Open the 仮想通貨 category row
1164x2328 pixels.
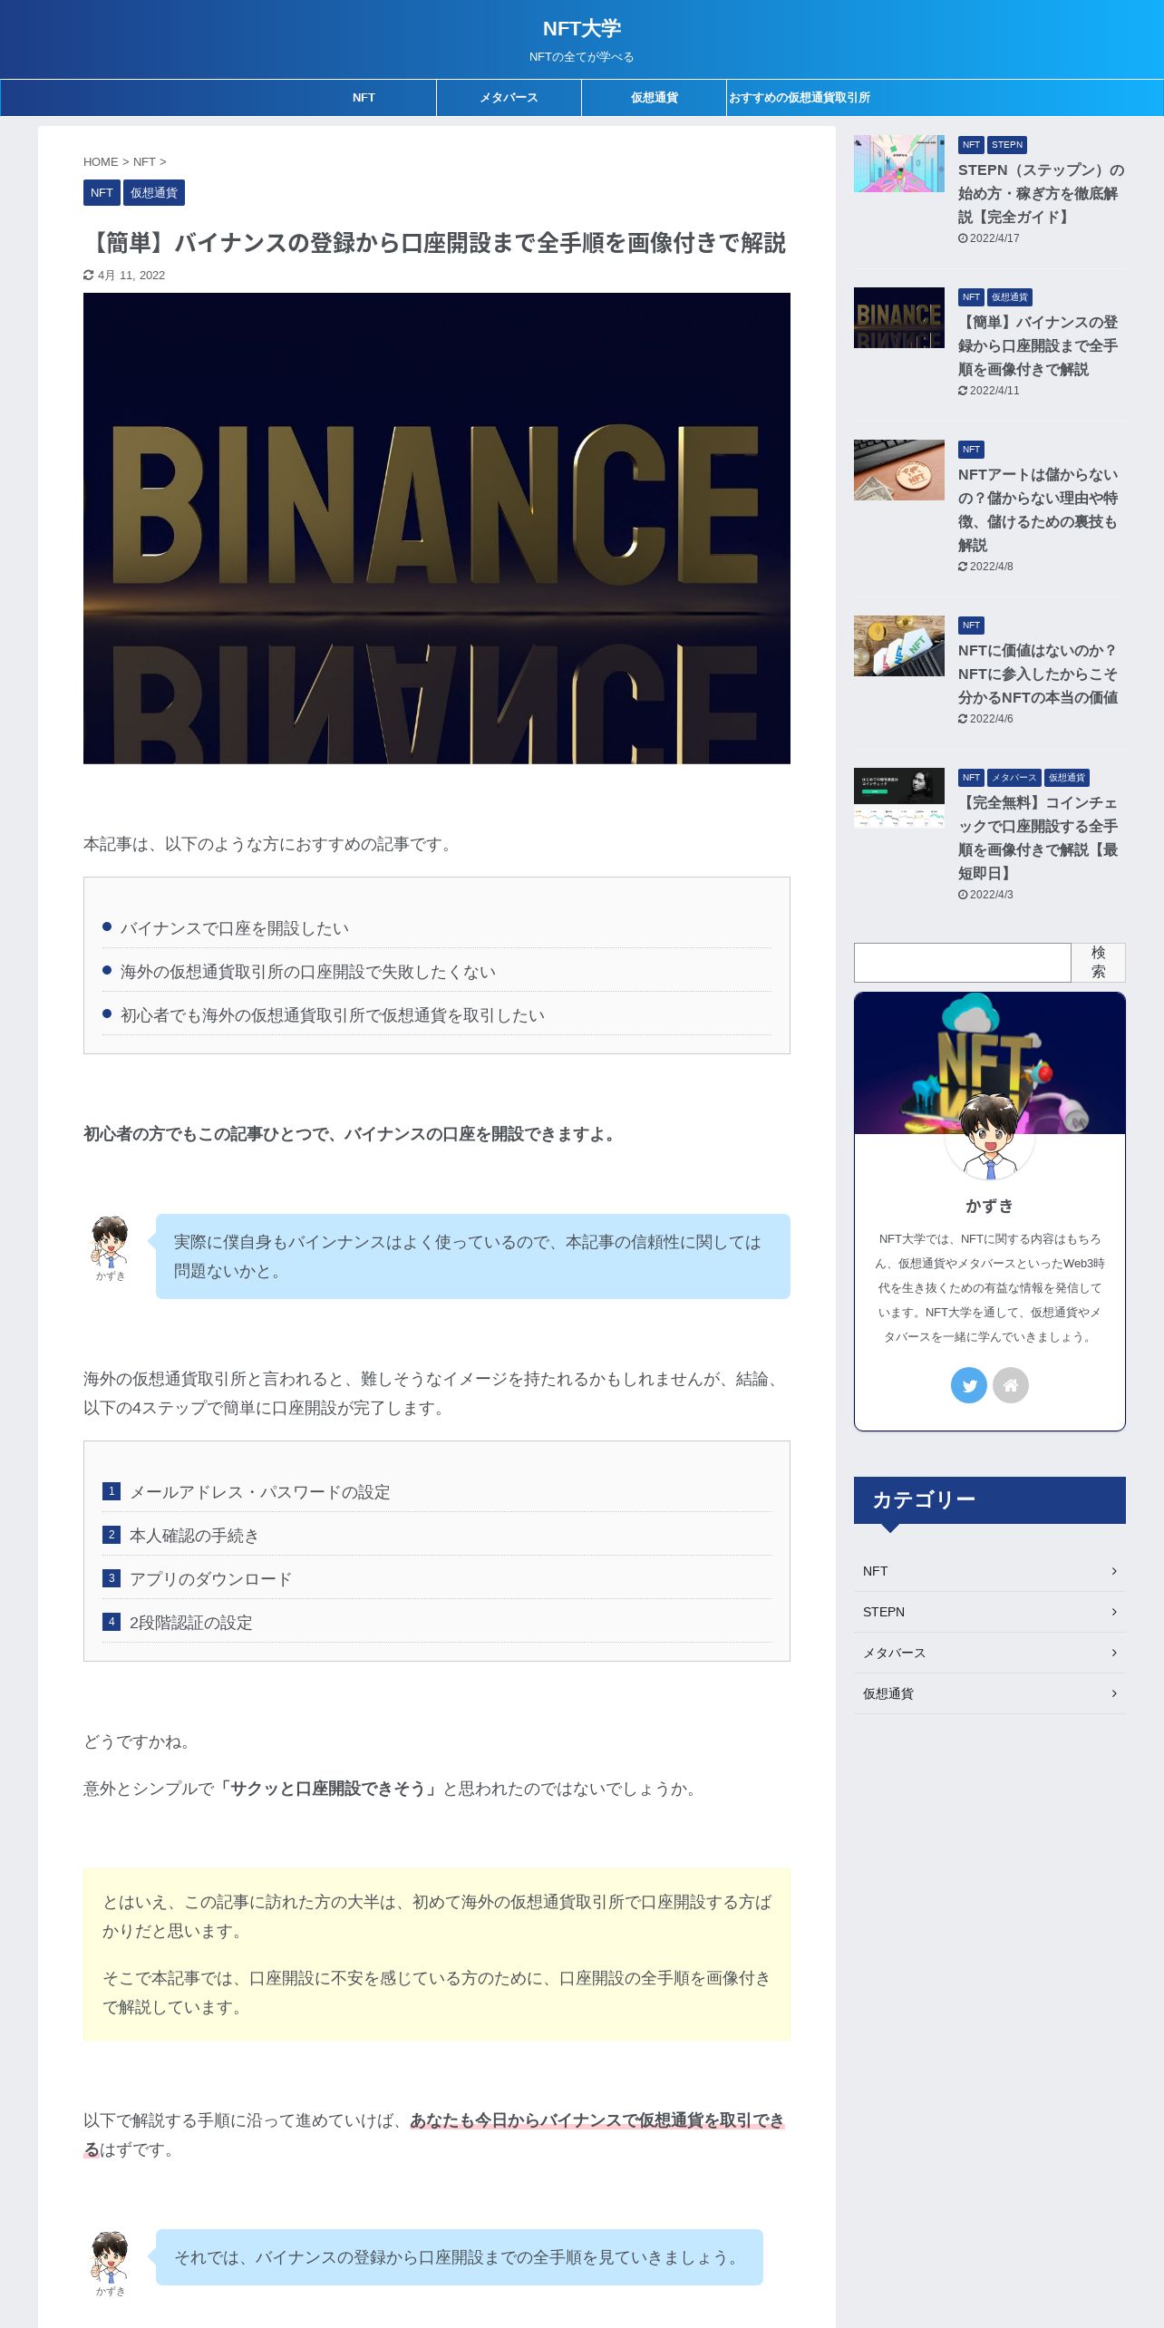tap(990, 1693)
